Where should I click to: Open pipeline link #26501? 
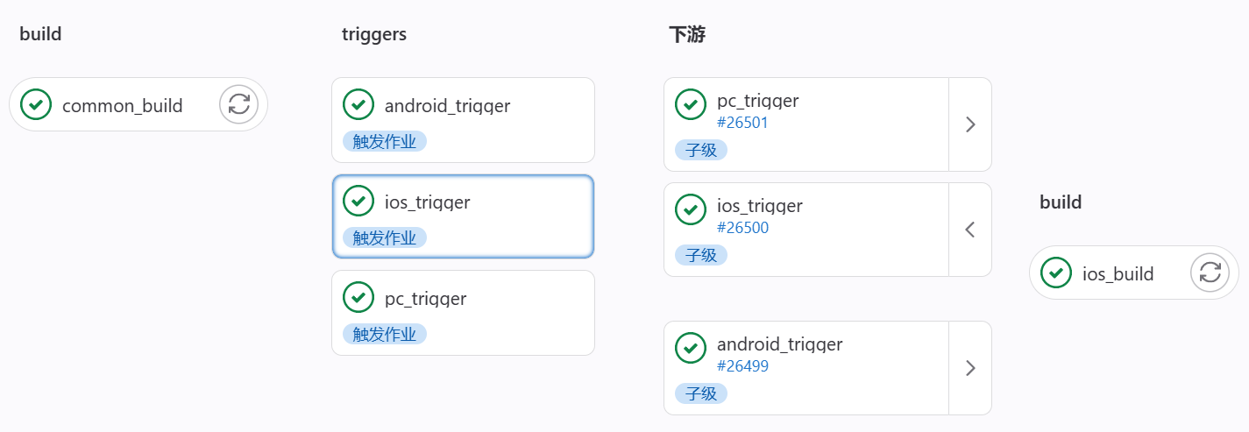coord(742,123)
